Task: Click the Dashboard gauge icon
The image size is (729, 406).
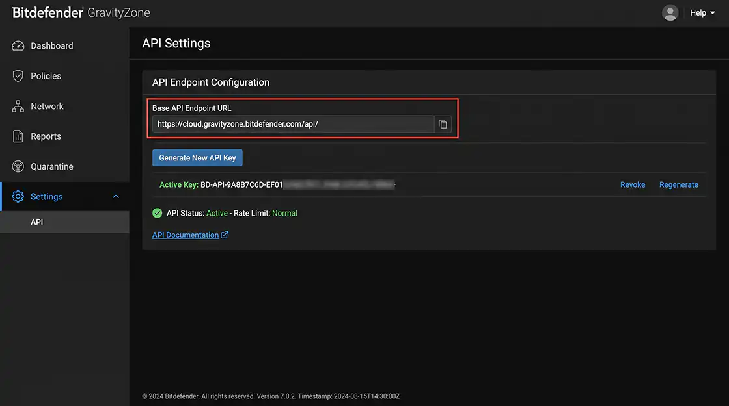Action: click(18, 46)
